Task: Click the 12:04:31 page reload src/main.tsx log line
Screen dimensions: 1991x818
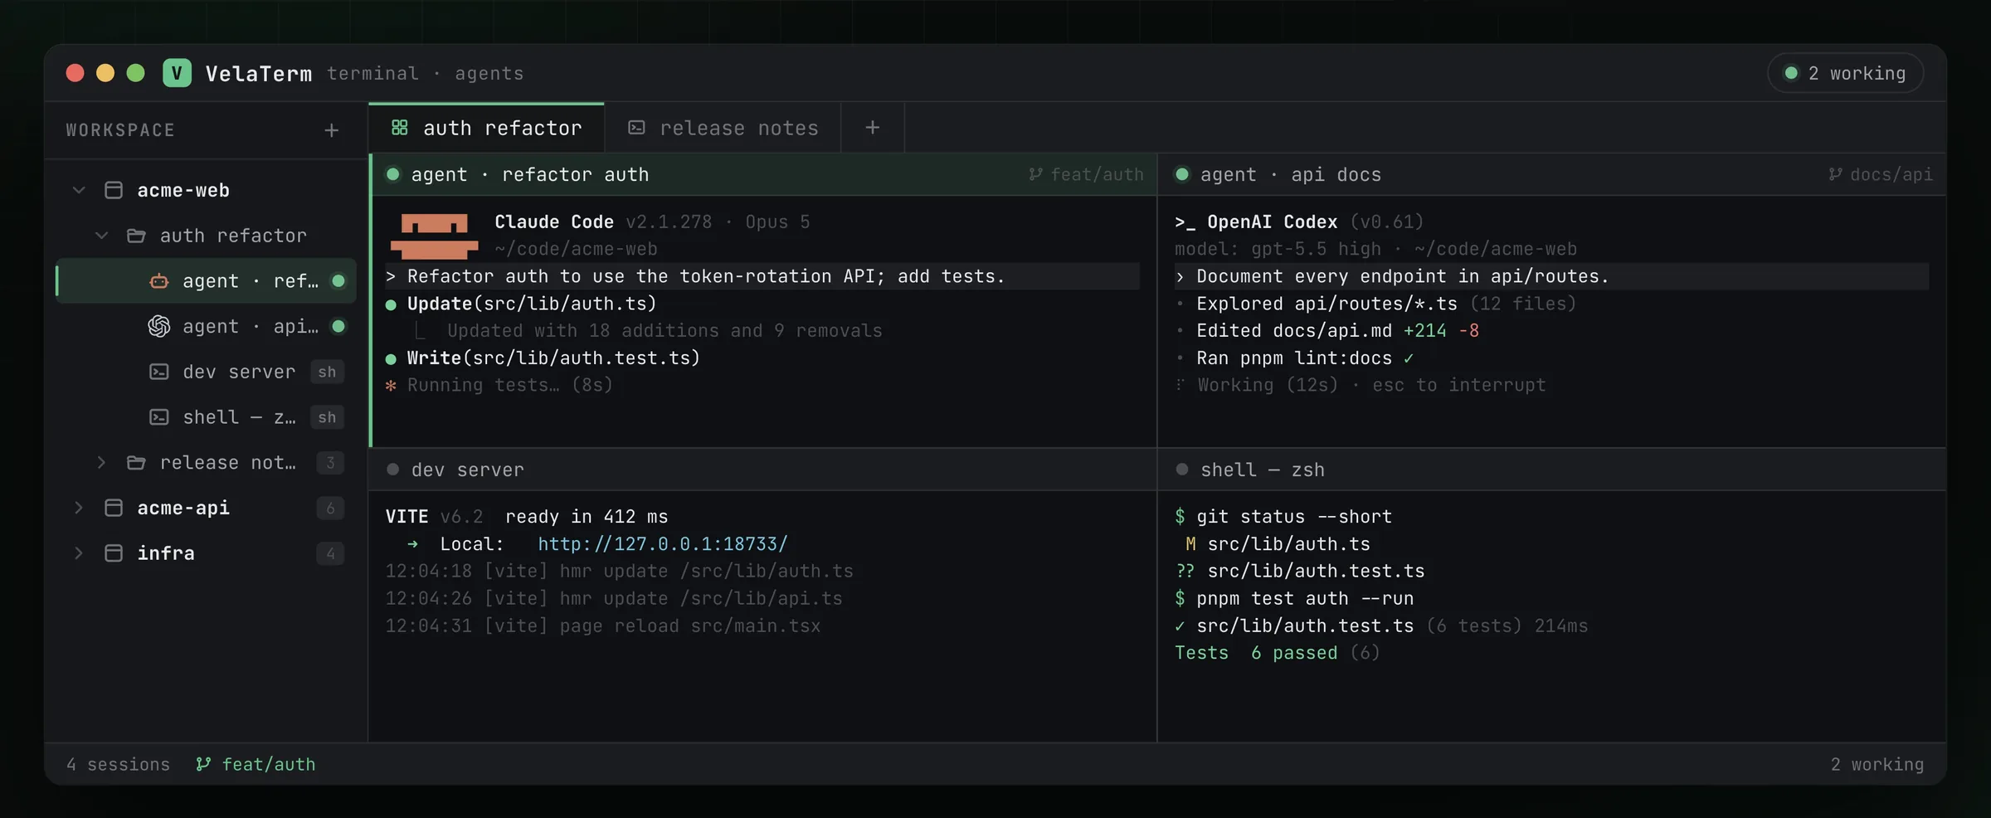Action: [603, 626]
